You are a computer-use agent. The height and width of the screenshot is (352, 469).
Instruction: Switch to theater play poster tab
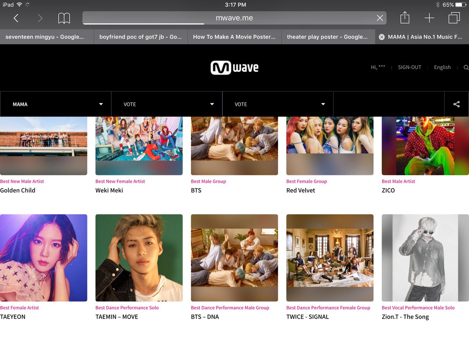click(328, 37)
